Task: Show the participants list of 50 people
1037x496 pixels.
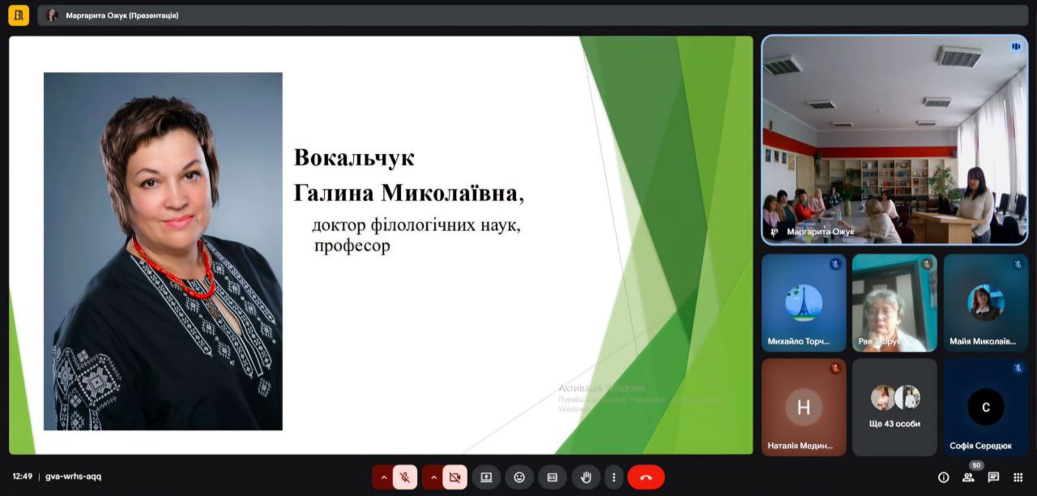Action: [x=968, y=477]
